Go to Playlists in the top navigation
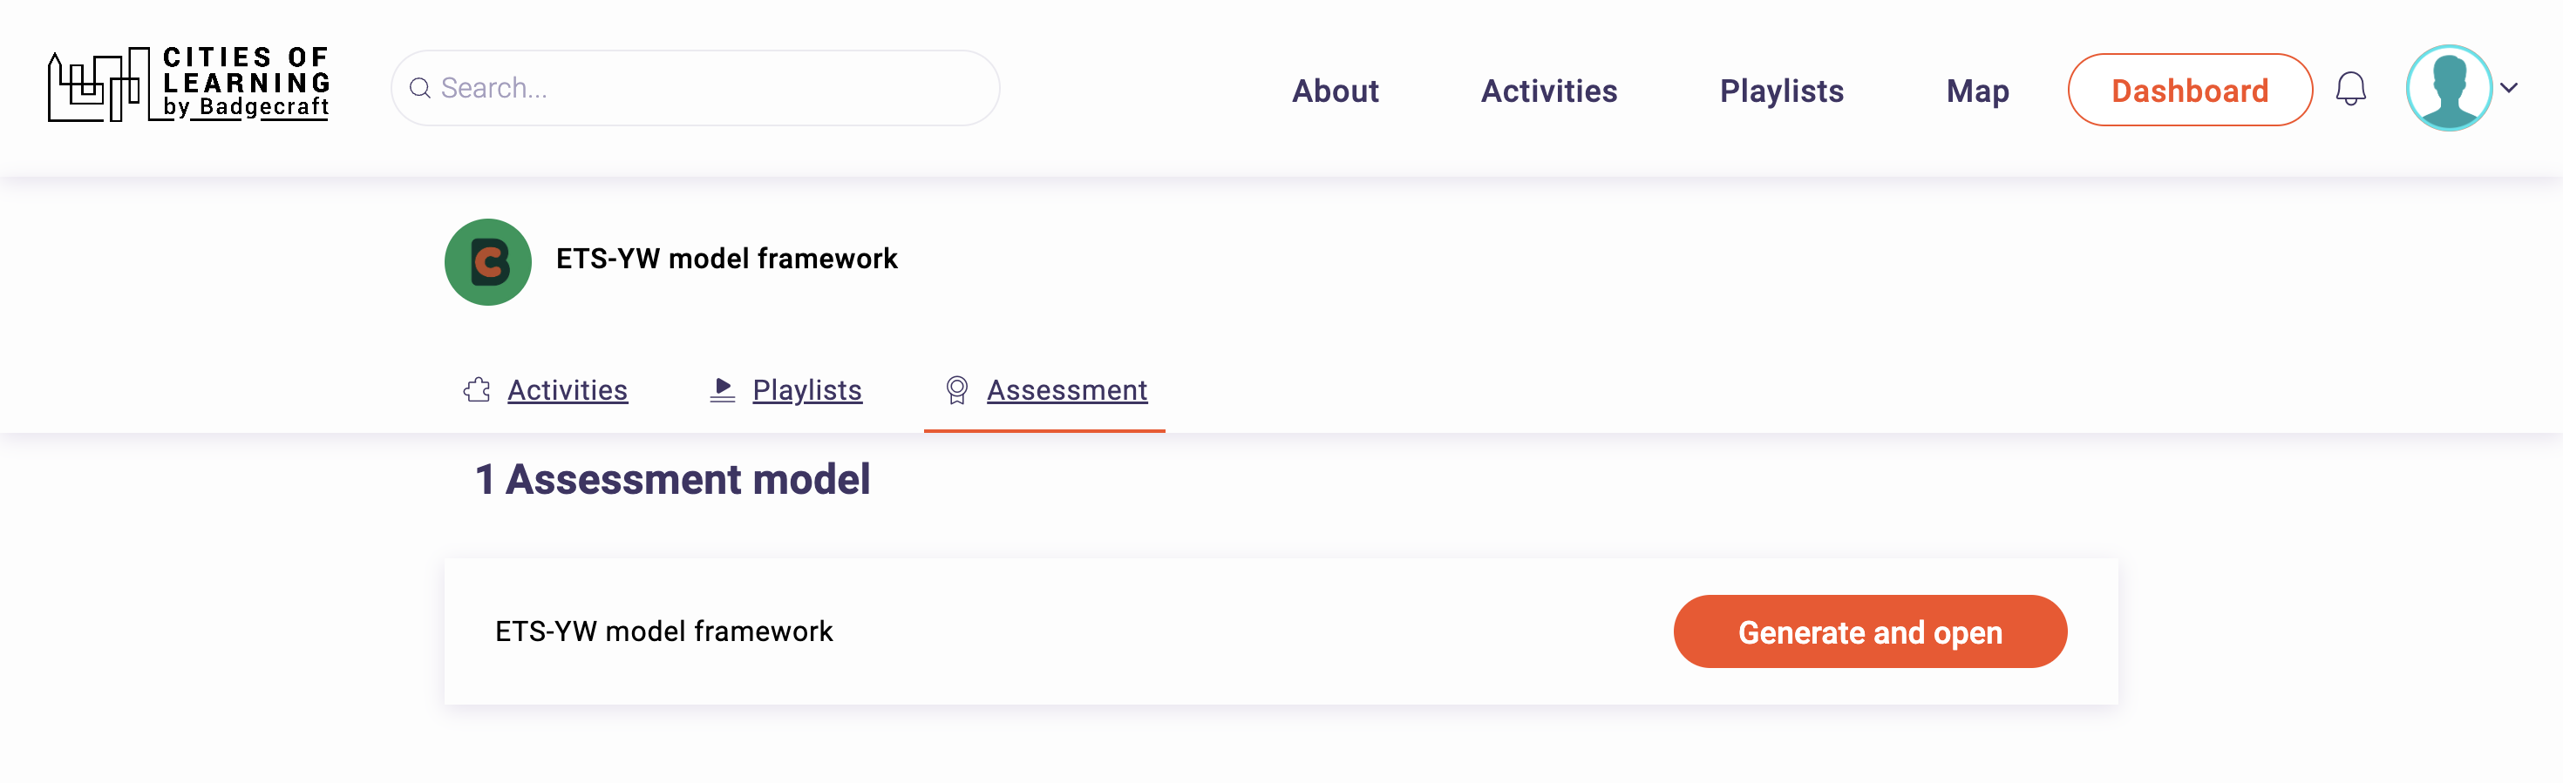The width and height of the screenshot is (2563, 783). [1781, 91]
